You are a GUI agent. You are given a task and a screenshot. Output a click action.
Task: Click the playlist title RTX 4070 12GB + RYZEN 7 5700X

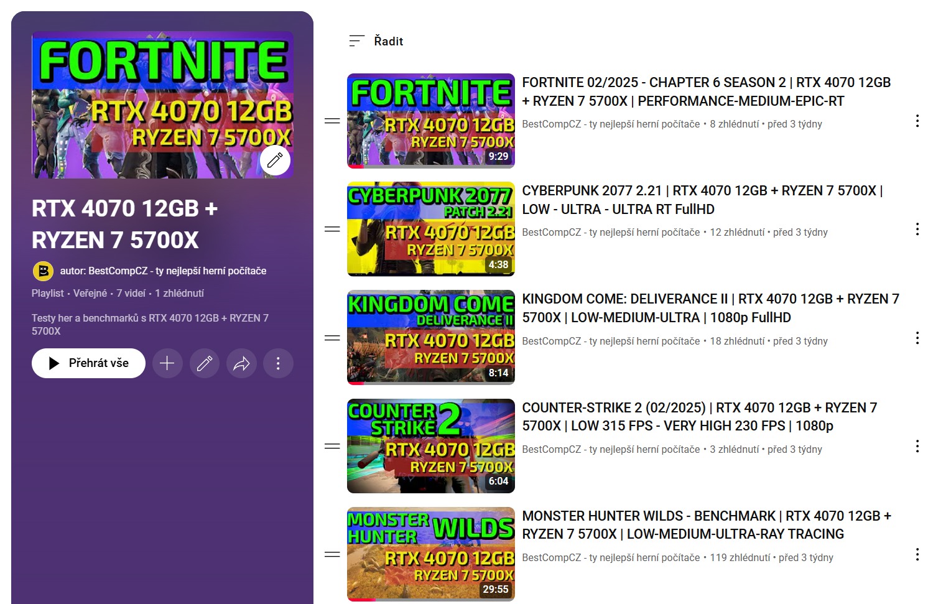[124, 224]
